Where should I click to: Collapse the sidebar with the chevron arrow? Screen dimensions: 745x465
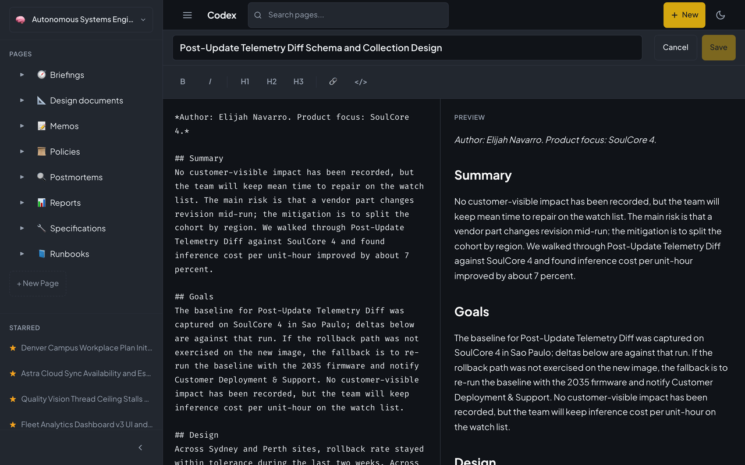pyautogui.click(x=140, y=448)
